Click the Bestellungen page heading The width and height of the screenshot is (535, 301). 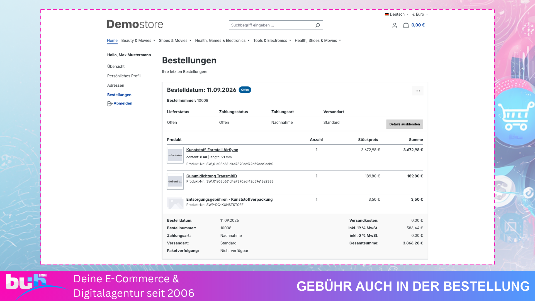(x=189, y=60)
